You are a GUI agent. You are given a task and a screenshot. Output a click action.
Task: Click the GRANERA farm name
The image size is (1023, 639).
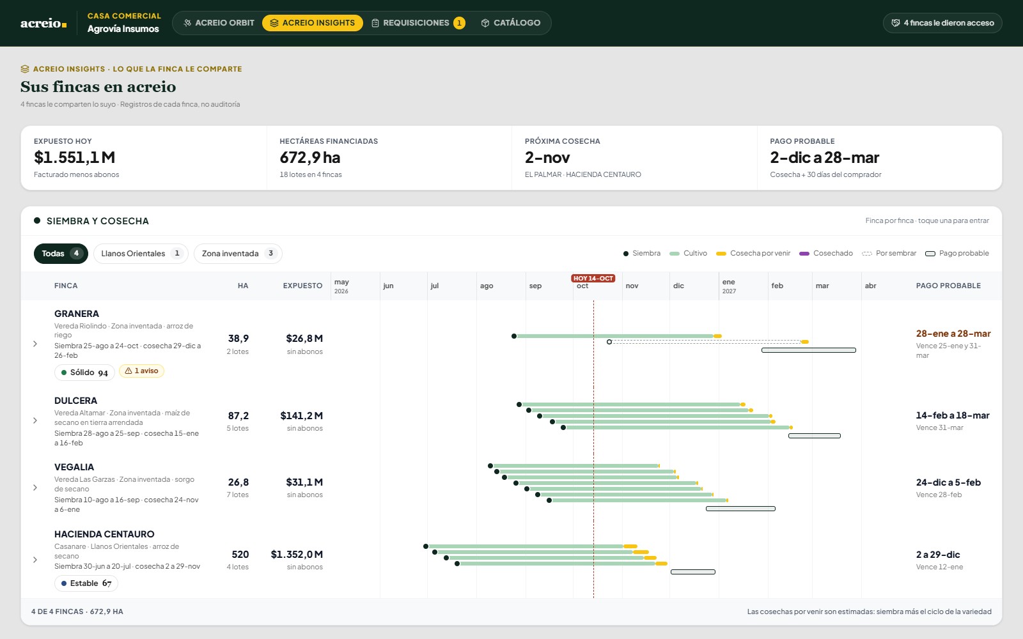click(x=77, y=314)
